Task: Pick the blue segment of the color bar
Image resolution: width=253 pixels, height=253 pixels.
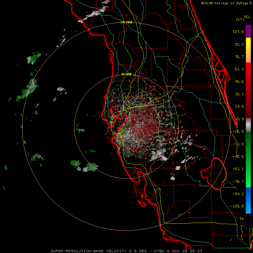Action: [248, 200]
